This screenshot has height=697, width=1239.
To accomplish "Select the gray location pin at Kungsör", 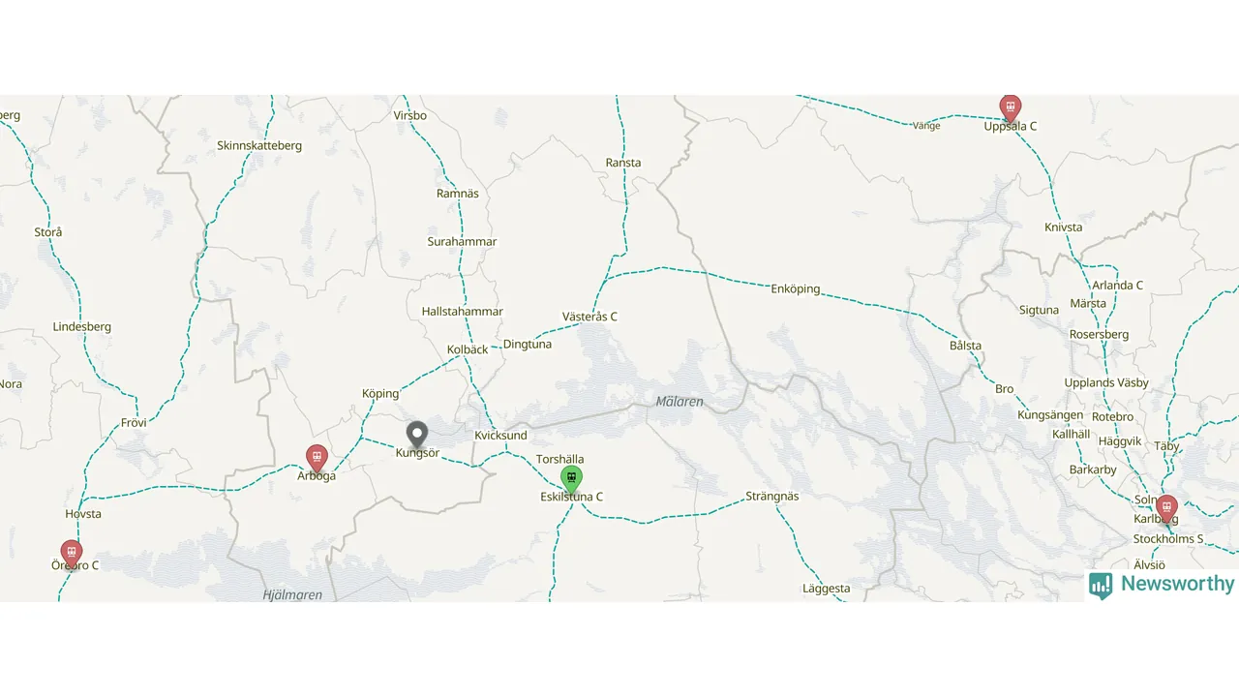I will pyautogui.click(x=416, y=435).
